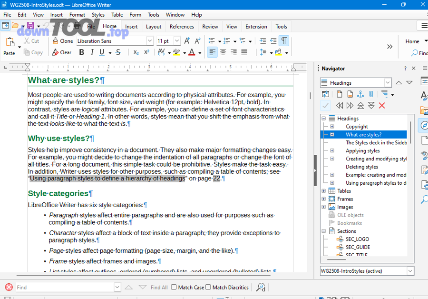This screenshot has height=299, width=428.
Task: Promote heading outline level
Action: click(x=339, y=106)
